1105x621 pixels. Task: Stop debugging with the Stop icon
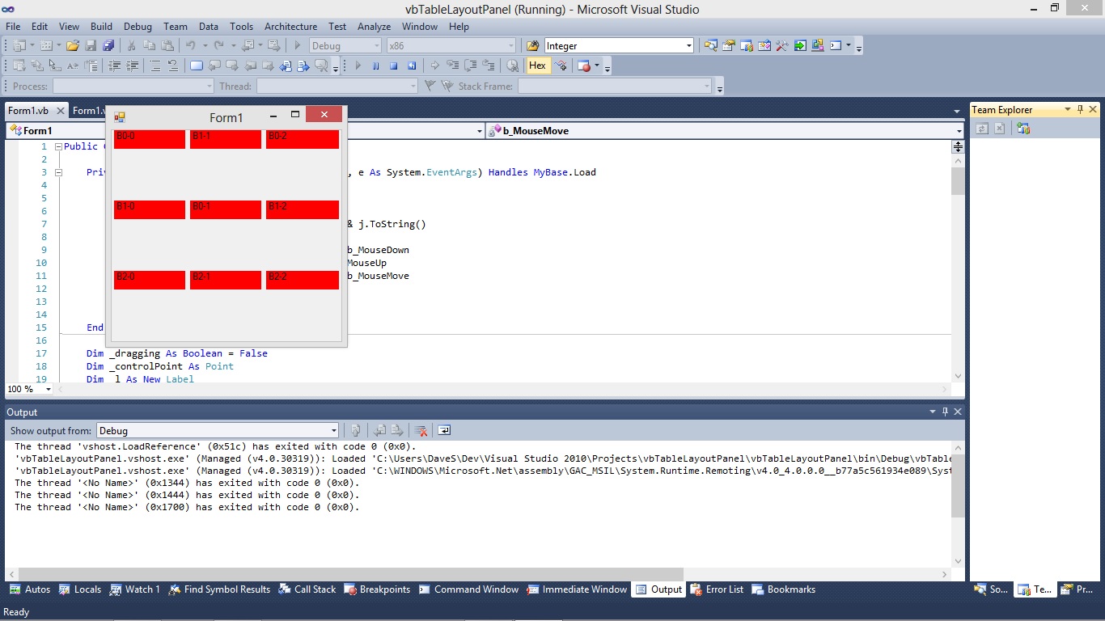393,66
